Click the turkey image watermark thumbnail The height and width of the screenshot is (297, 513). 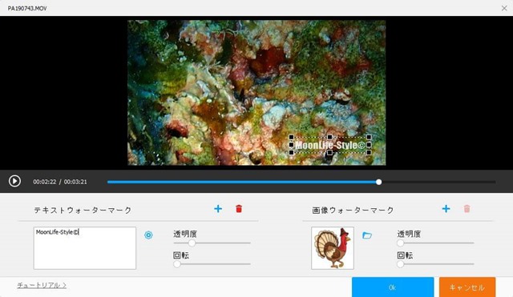333,248
